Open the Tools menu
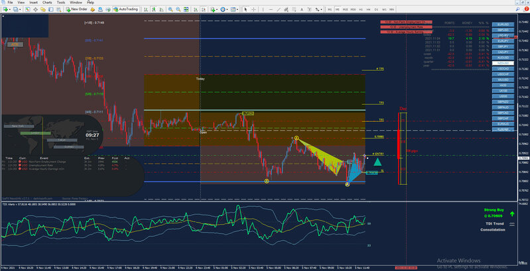530x271 pixels. pos(61,3)
